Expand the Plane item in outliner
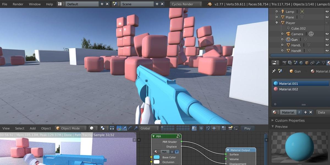 277,17
